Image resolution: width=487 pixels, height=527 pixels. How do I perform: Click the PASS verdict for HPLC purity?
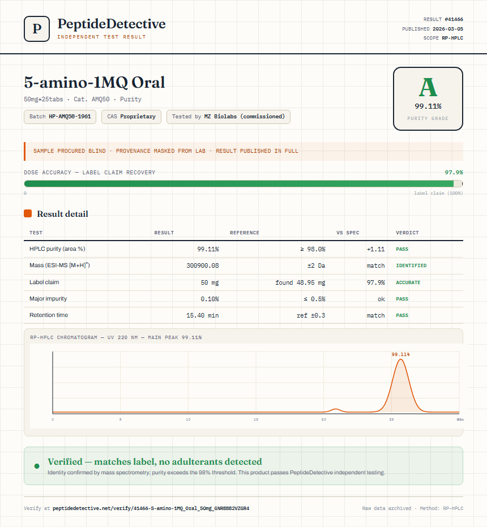(402, 249)
